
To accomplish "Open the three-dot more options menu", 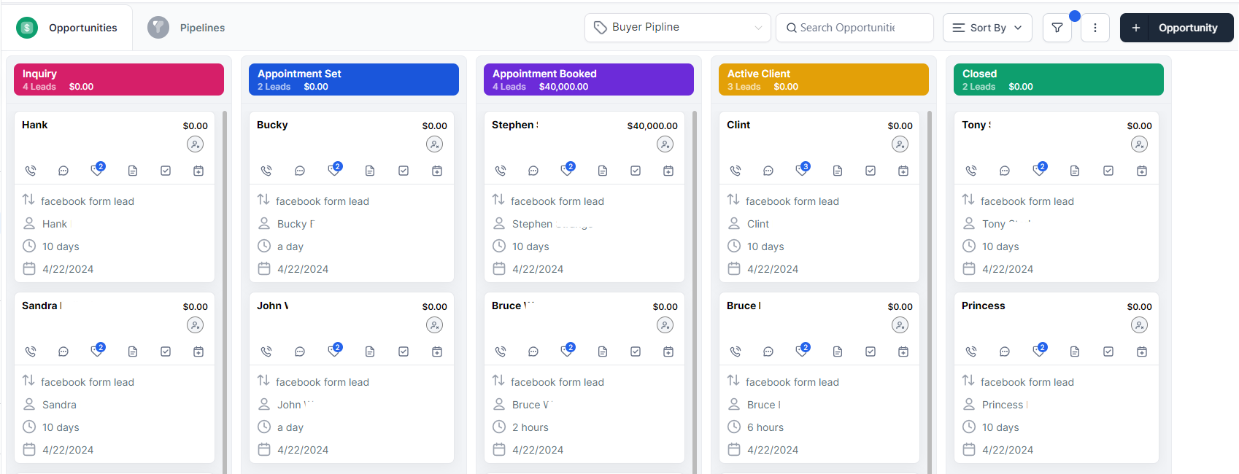I will point(1095,28).
